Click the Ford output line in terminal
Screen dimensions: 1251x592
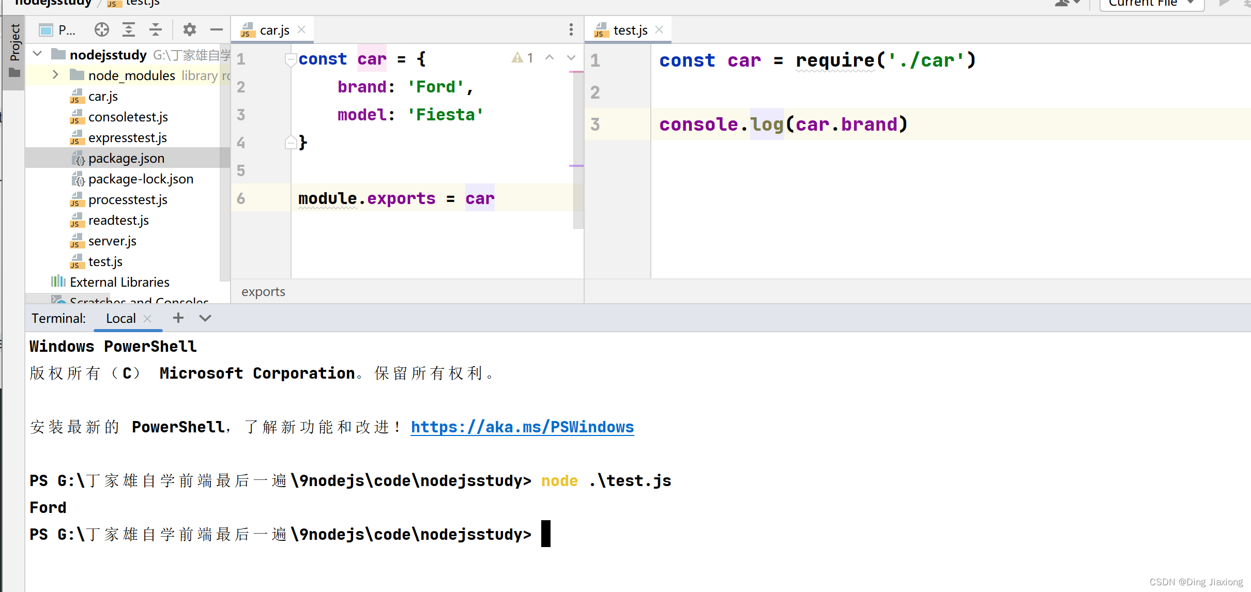coord(48,508)
